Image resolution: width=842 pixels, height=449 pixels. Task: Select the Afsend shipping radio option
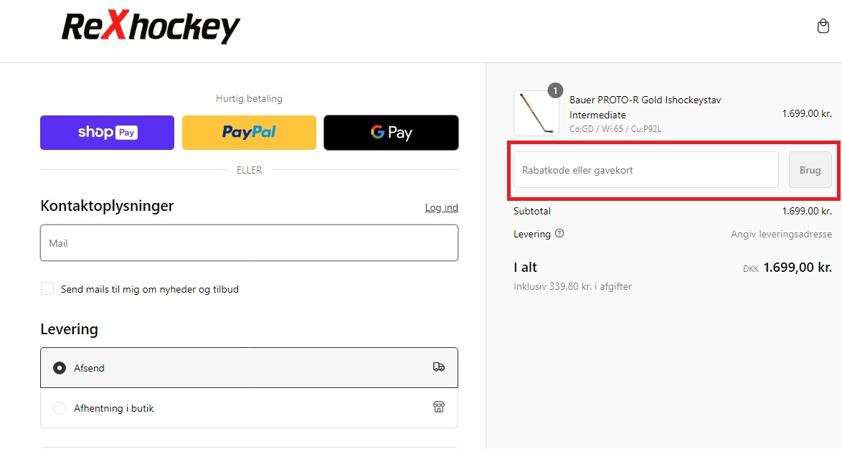pos(59,368)
